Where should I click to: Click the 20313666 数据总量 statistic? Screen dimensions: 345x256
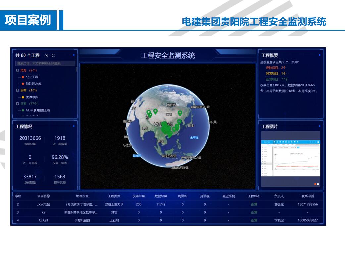click(x=30, y=140)
